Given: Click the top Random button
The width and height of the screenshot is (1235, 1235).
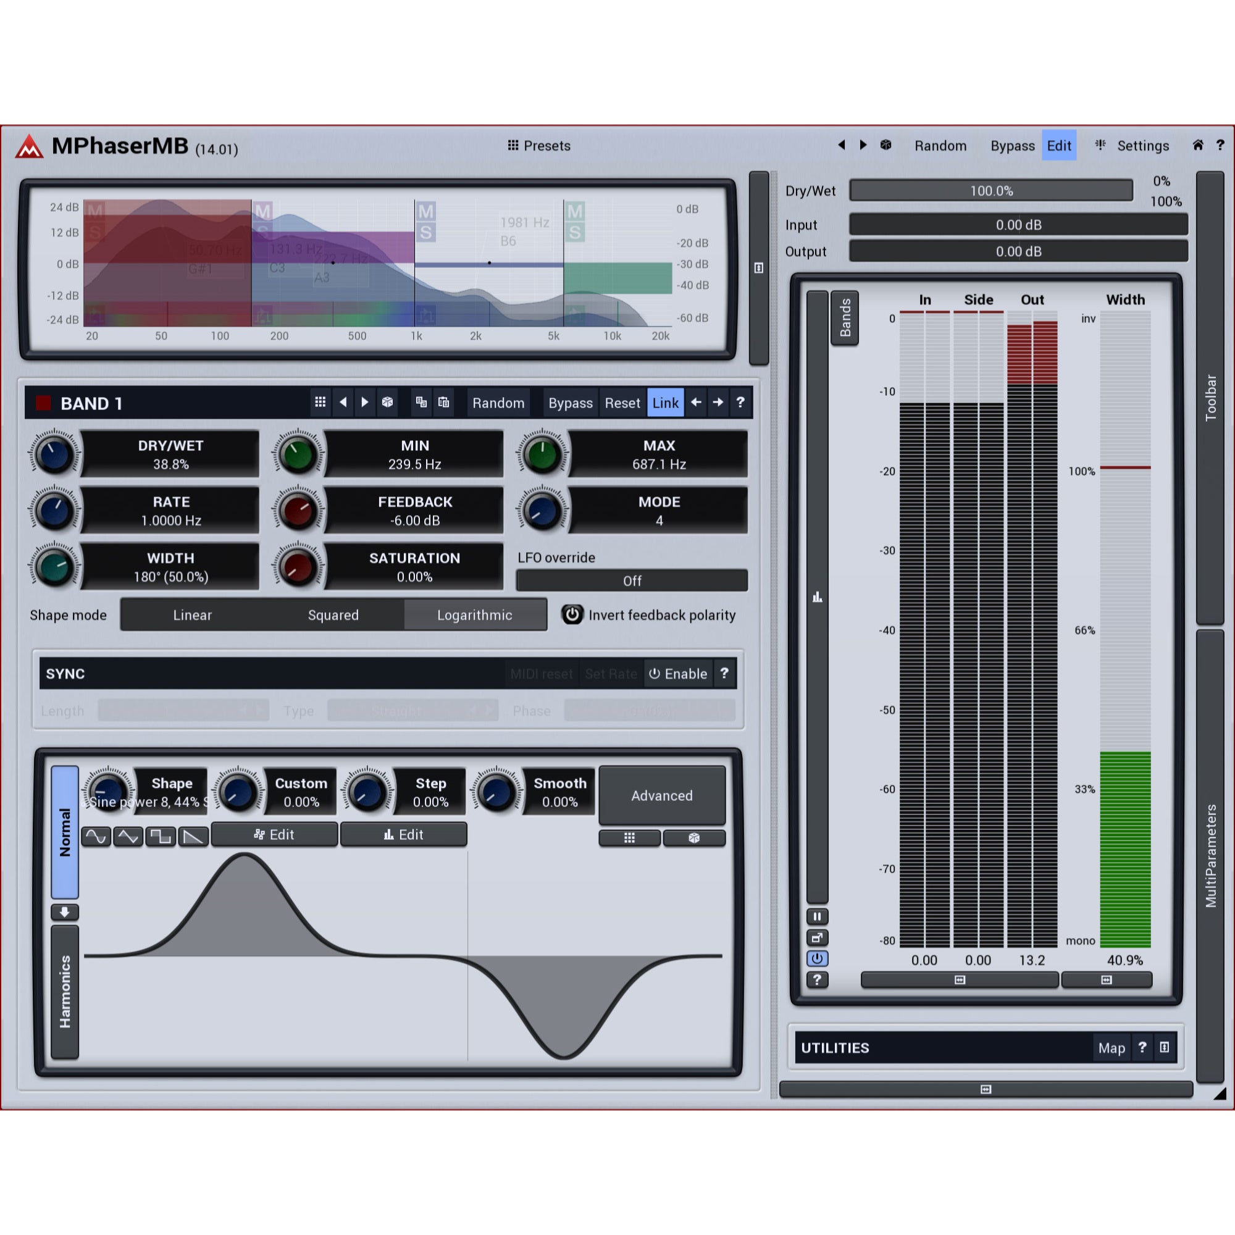Looking at the screenshot, I should click(x=940, y=146).
